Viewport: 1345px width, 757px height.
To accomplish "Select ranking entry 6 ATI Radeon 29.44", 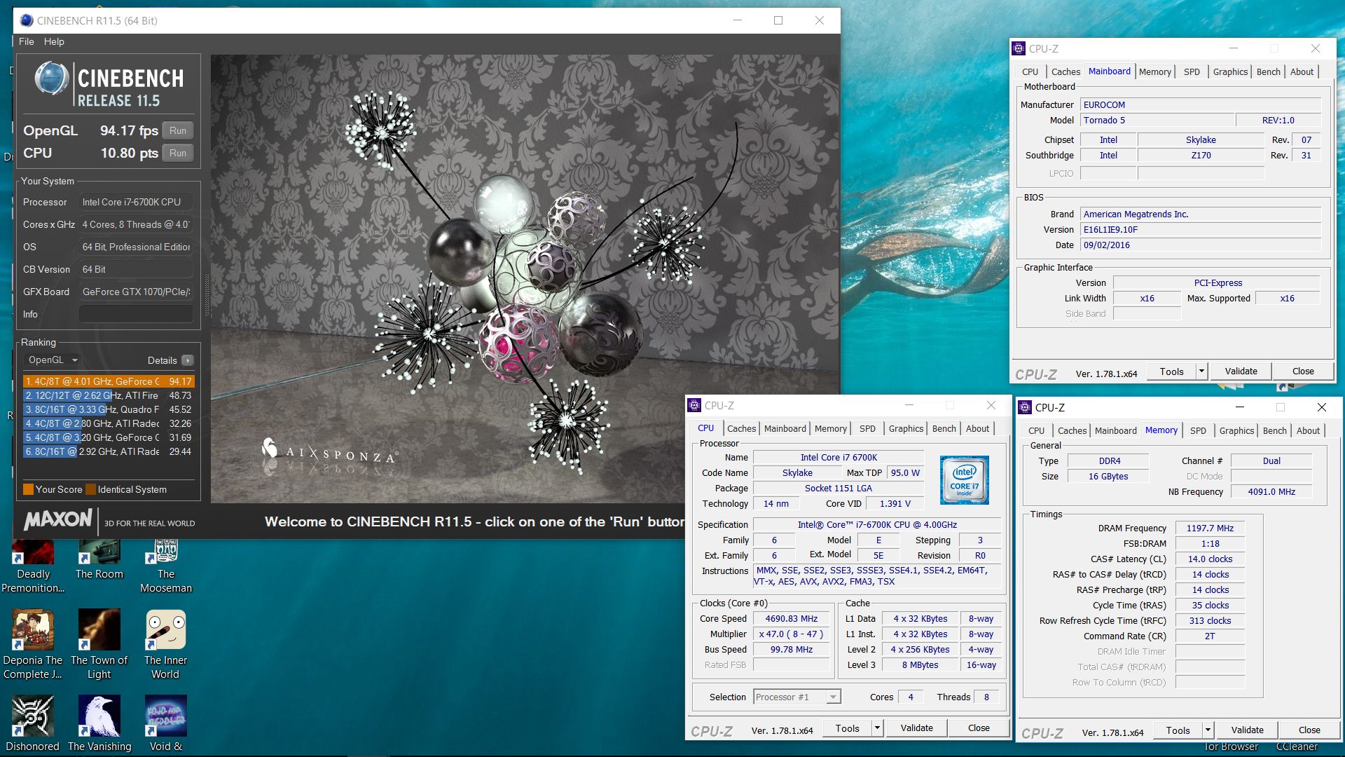I will tap(109, 451).
